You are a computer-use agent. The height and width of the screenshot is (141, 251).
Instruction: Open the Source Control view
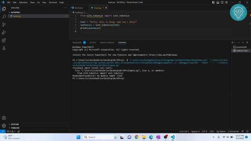pos(4,24)
